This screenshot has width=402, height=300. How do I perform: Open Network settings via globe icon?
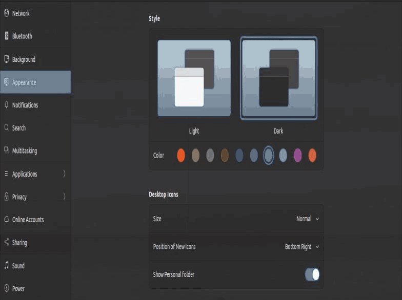pyautogui.click(x=7, y=13)
